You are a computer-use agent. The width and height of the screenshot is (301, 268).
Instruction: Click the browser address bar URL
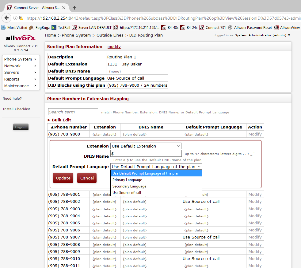pos(163,18)
